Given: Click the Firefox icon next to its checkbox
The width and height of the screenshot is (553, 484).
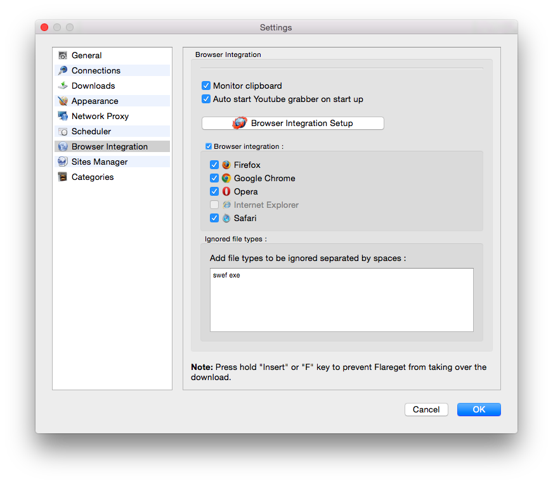Looking at the screenshot, I should 226,165.
